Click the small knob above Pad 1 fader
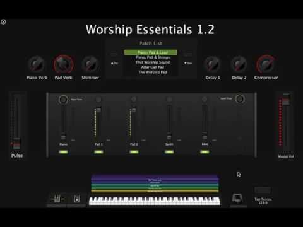This screenshot has height=227, width=303. click(98, 99)
